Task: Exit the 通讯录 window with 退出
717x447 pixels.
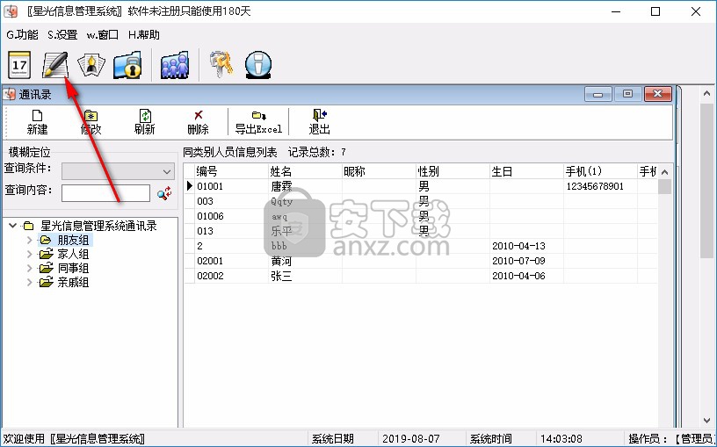Action: [319, 122]
